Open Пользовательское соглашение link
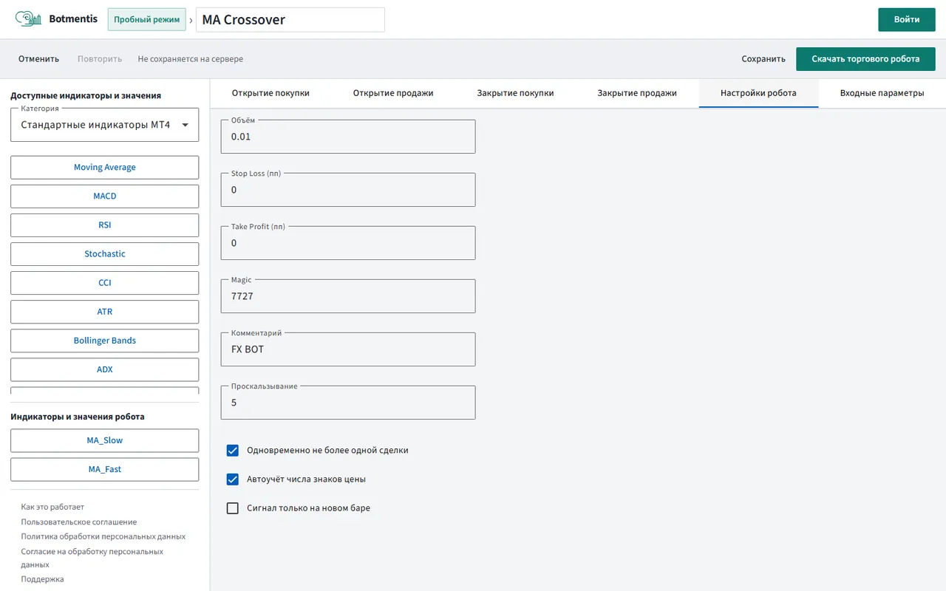Image resolution: width=946 pixels, height=591 pixels. pyautogui.click(x=79, y=522)
